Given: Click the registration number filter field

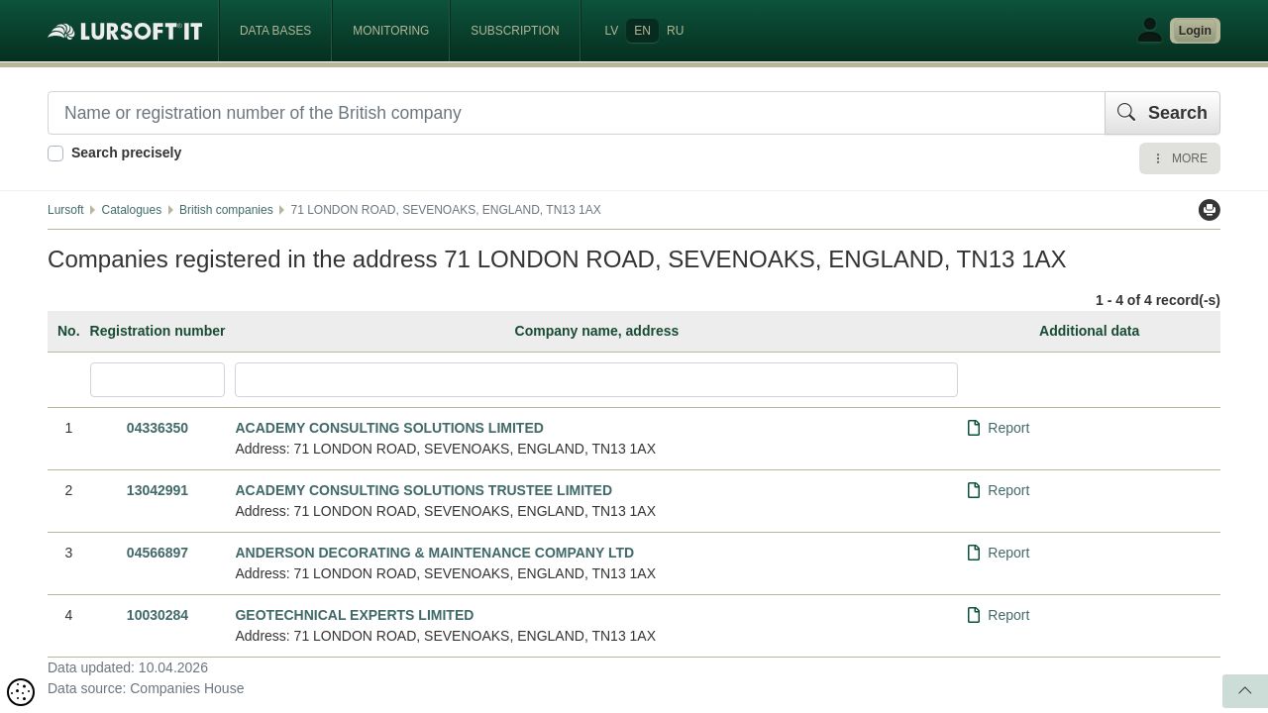Looking at the screenshot, I should (x=158, y=379).
